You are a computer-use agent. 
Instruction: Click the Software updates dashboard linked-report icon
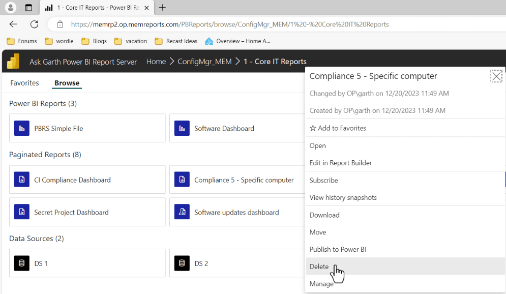click(x=182, y=212)
